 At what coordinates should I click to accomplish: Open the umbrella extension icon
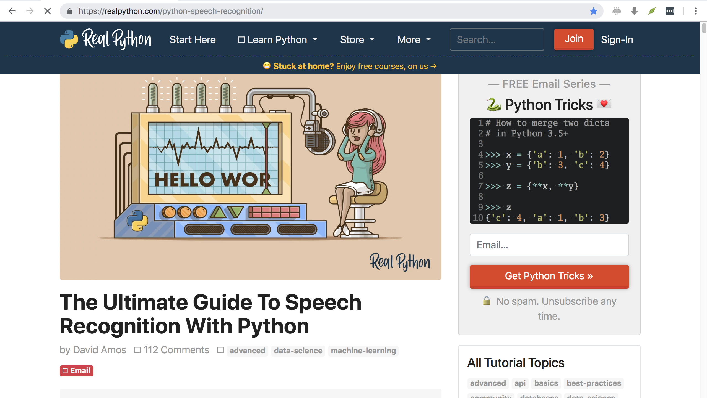617,11
